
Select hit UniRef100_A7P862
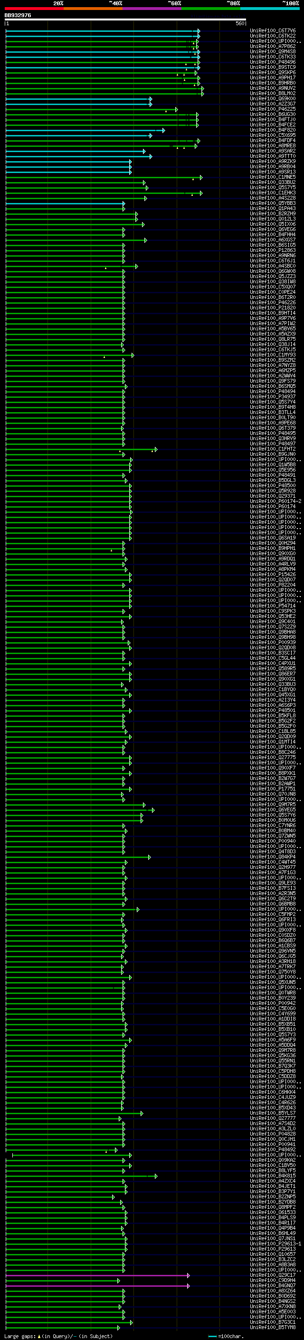pyautogui.click(x=273, y=46)
